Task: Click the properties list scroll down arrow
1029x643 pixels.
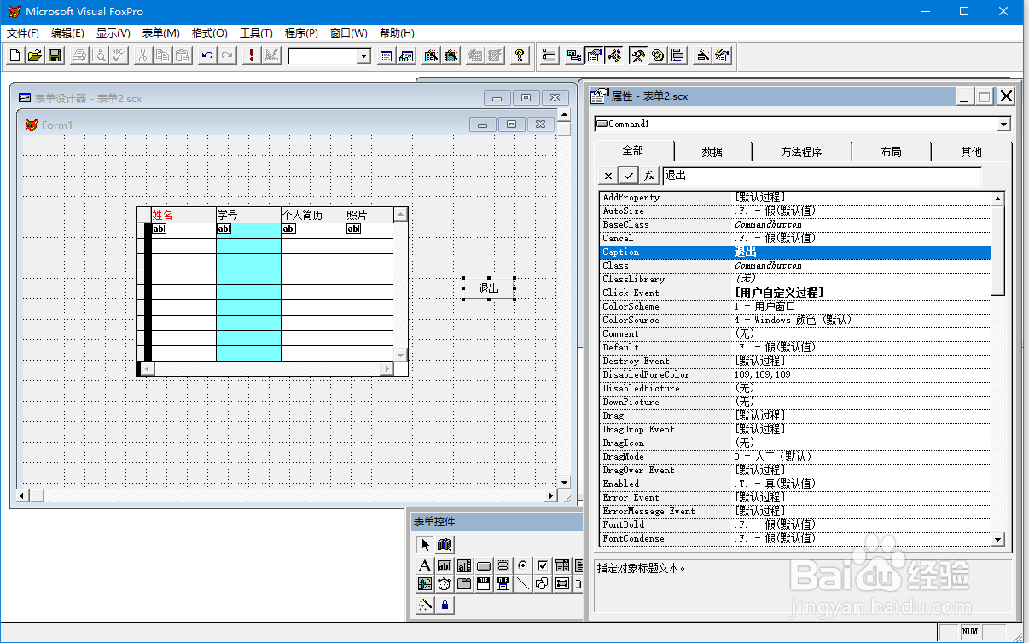Action: pyautogui.click(x=997, y=539)
